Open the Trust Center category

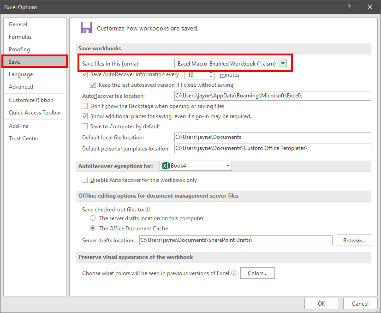tap(35, 138)
